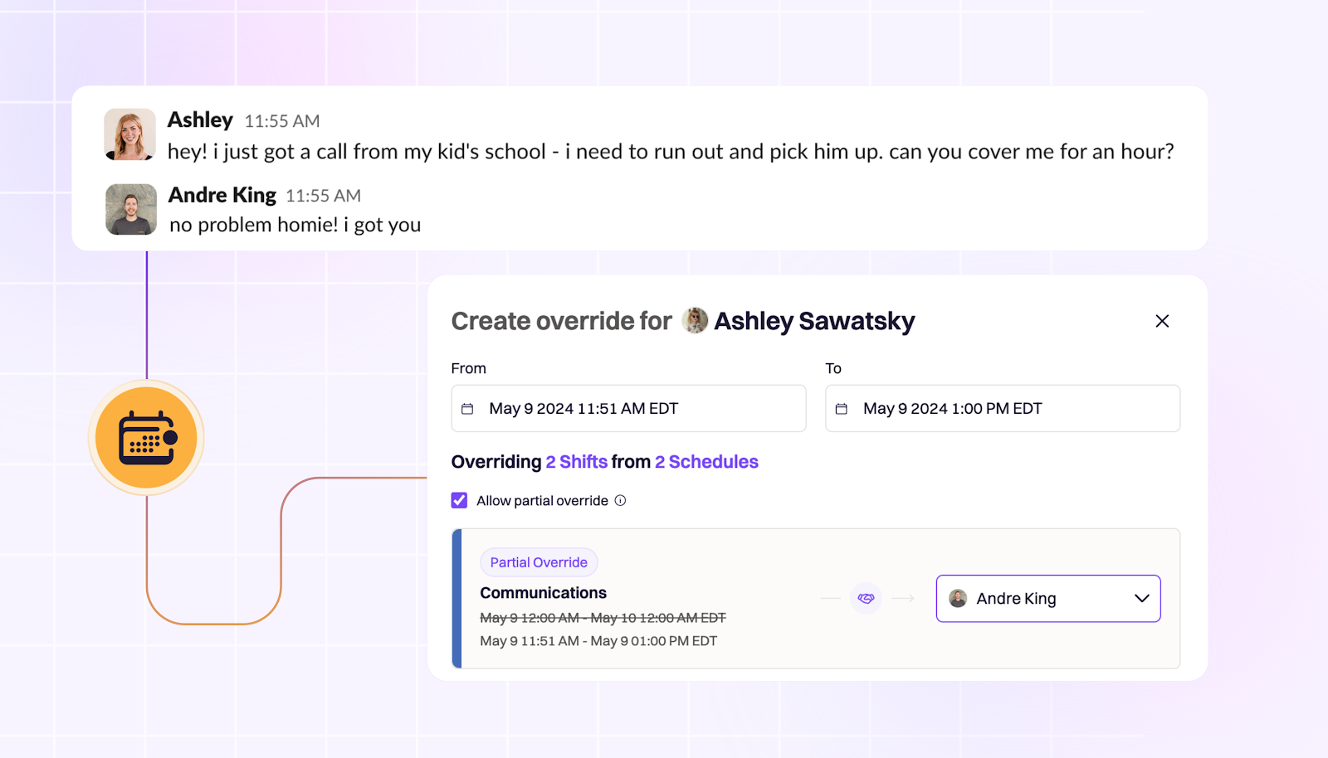Click the Partial Override badge
Image resolution: width=1328 pixels, height=758 pixels.
tap(539, 561)
